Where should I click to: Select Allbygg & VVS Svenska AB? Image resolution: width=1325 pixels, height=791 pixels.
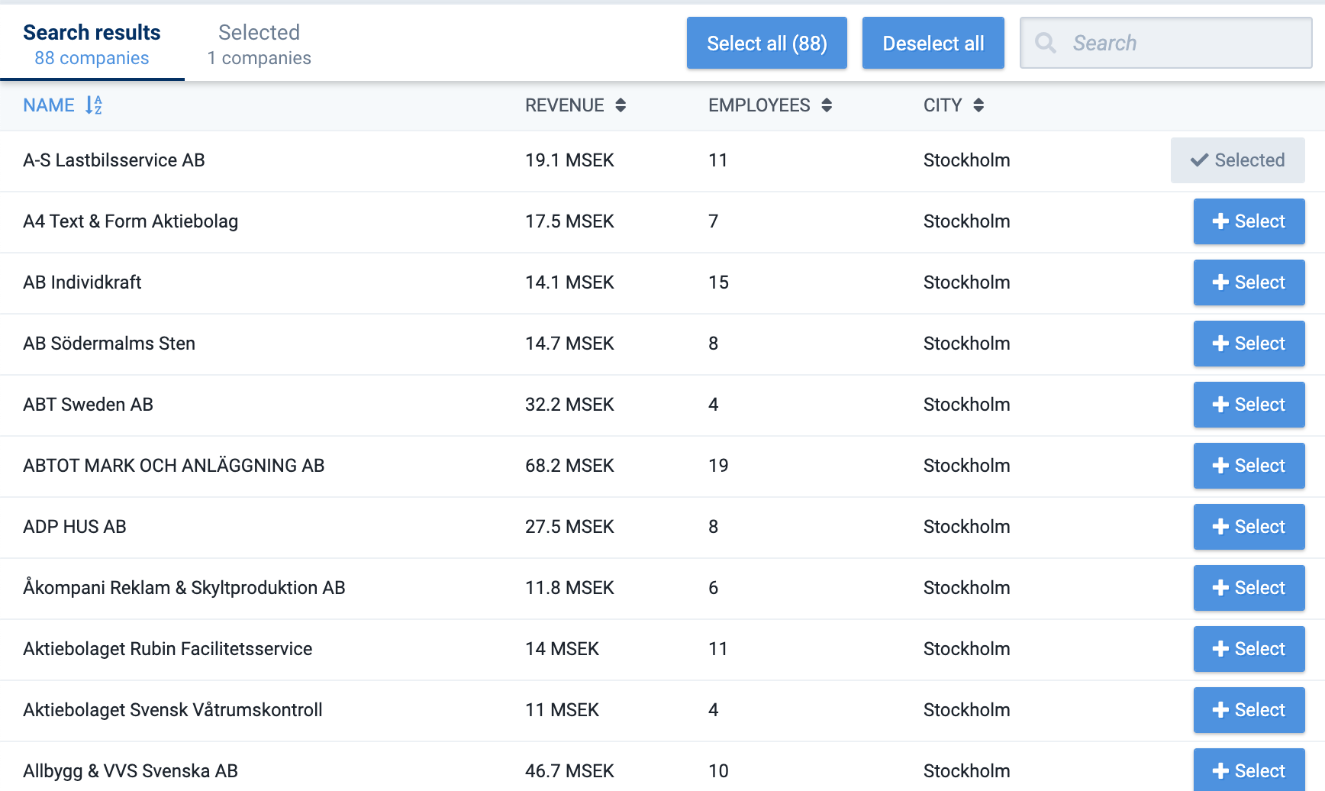(1249, 770)
